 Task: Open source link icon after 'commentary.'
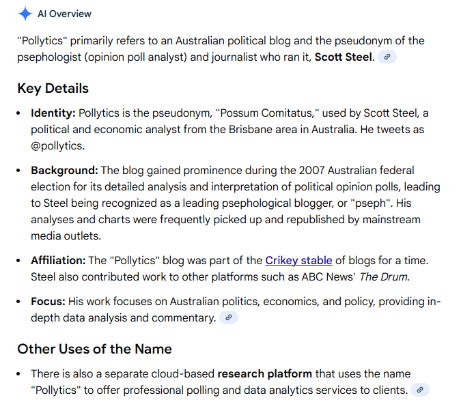point(229,317)
